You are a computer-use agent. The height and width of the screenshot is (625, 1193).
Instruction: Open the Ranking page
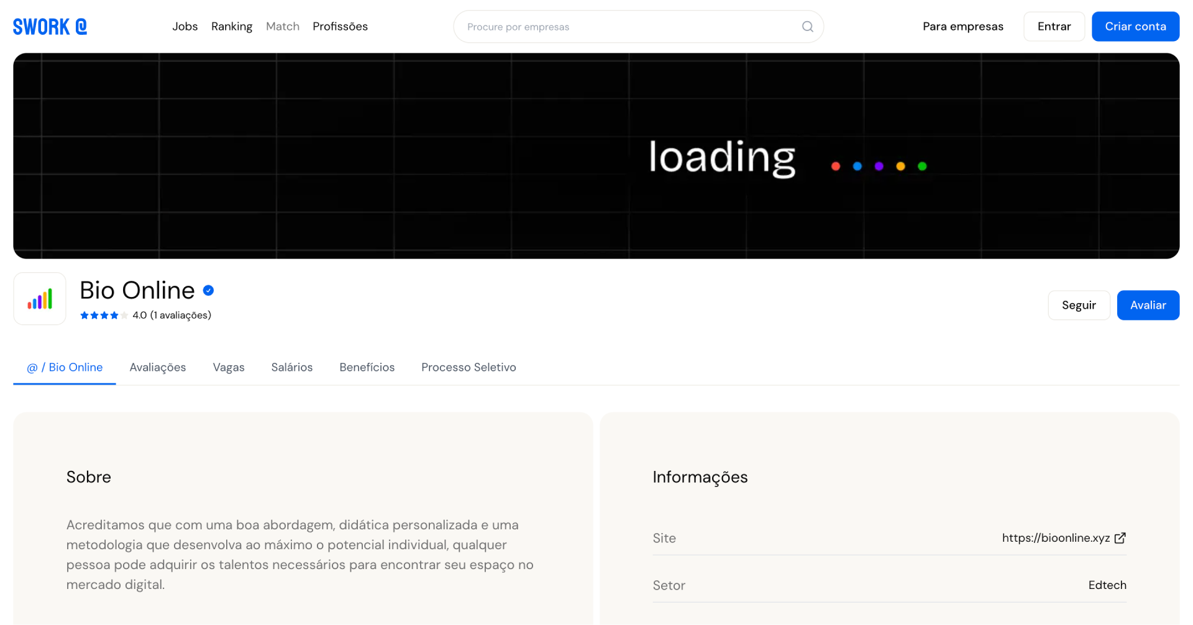(x=232, y=27)
